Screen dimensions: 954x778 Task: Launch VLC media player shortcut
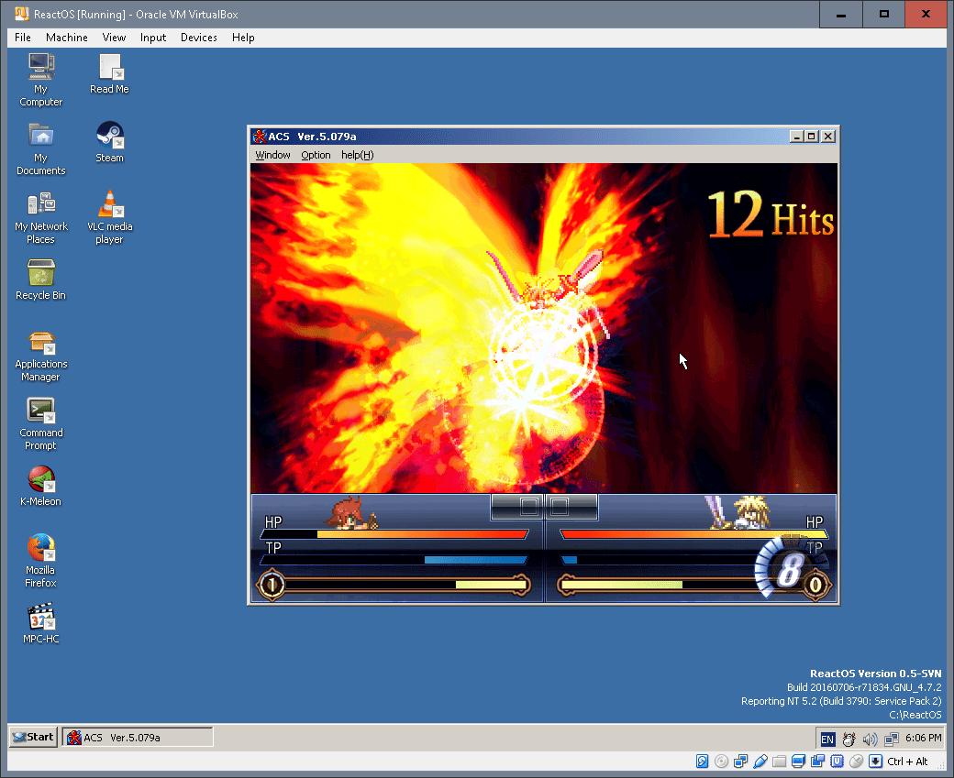109,217
